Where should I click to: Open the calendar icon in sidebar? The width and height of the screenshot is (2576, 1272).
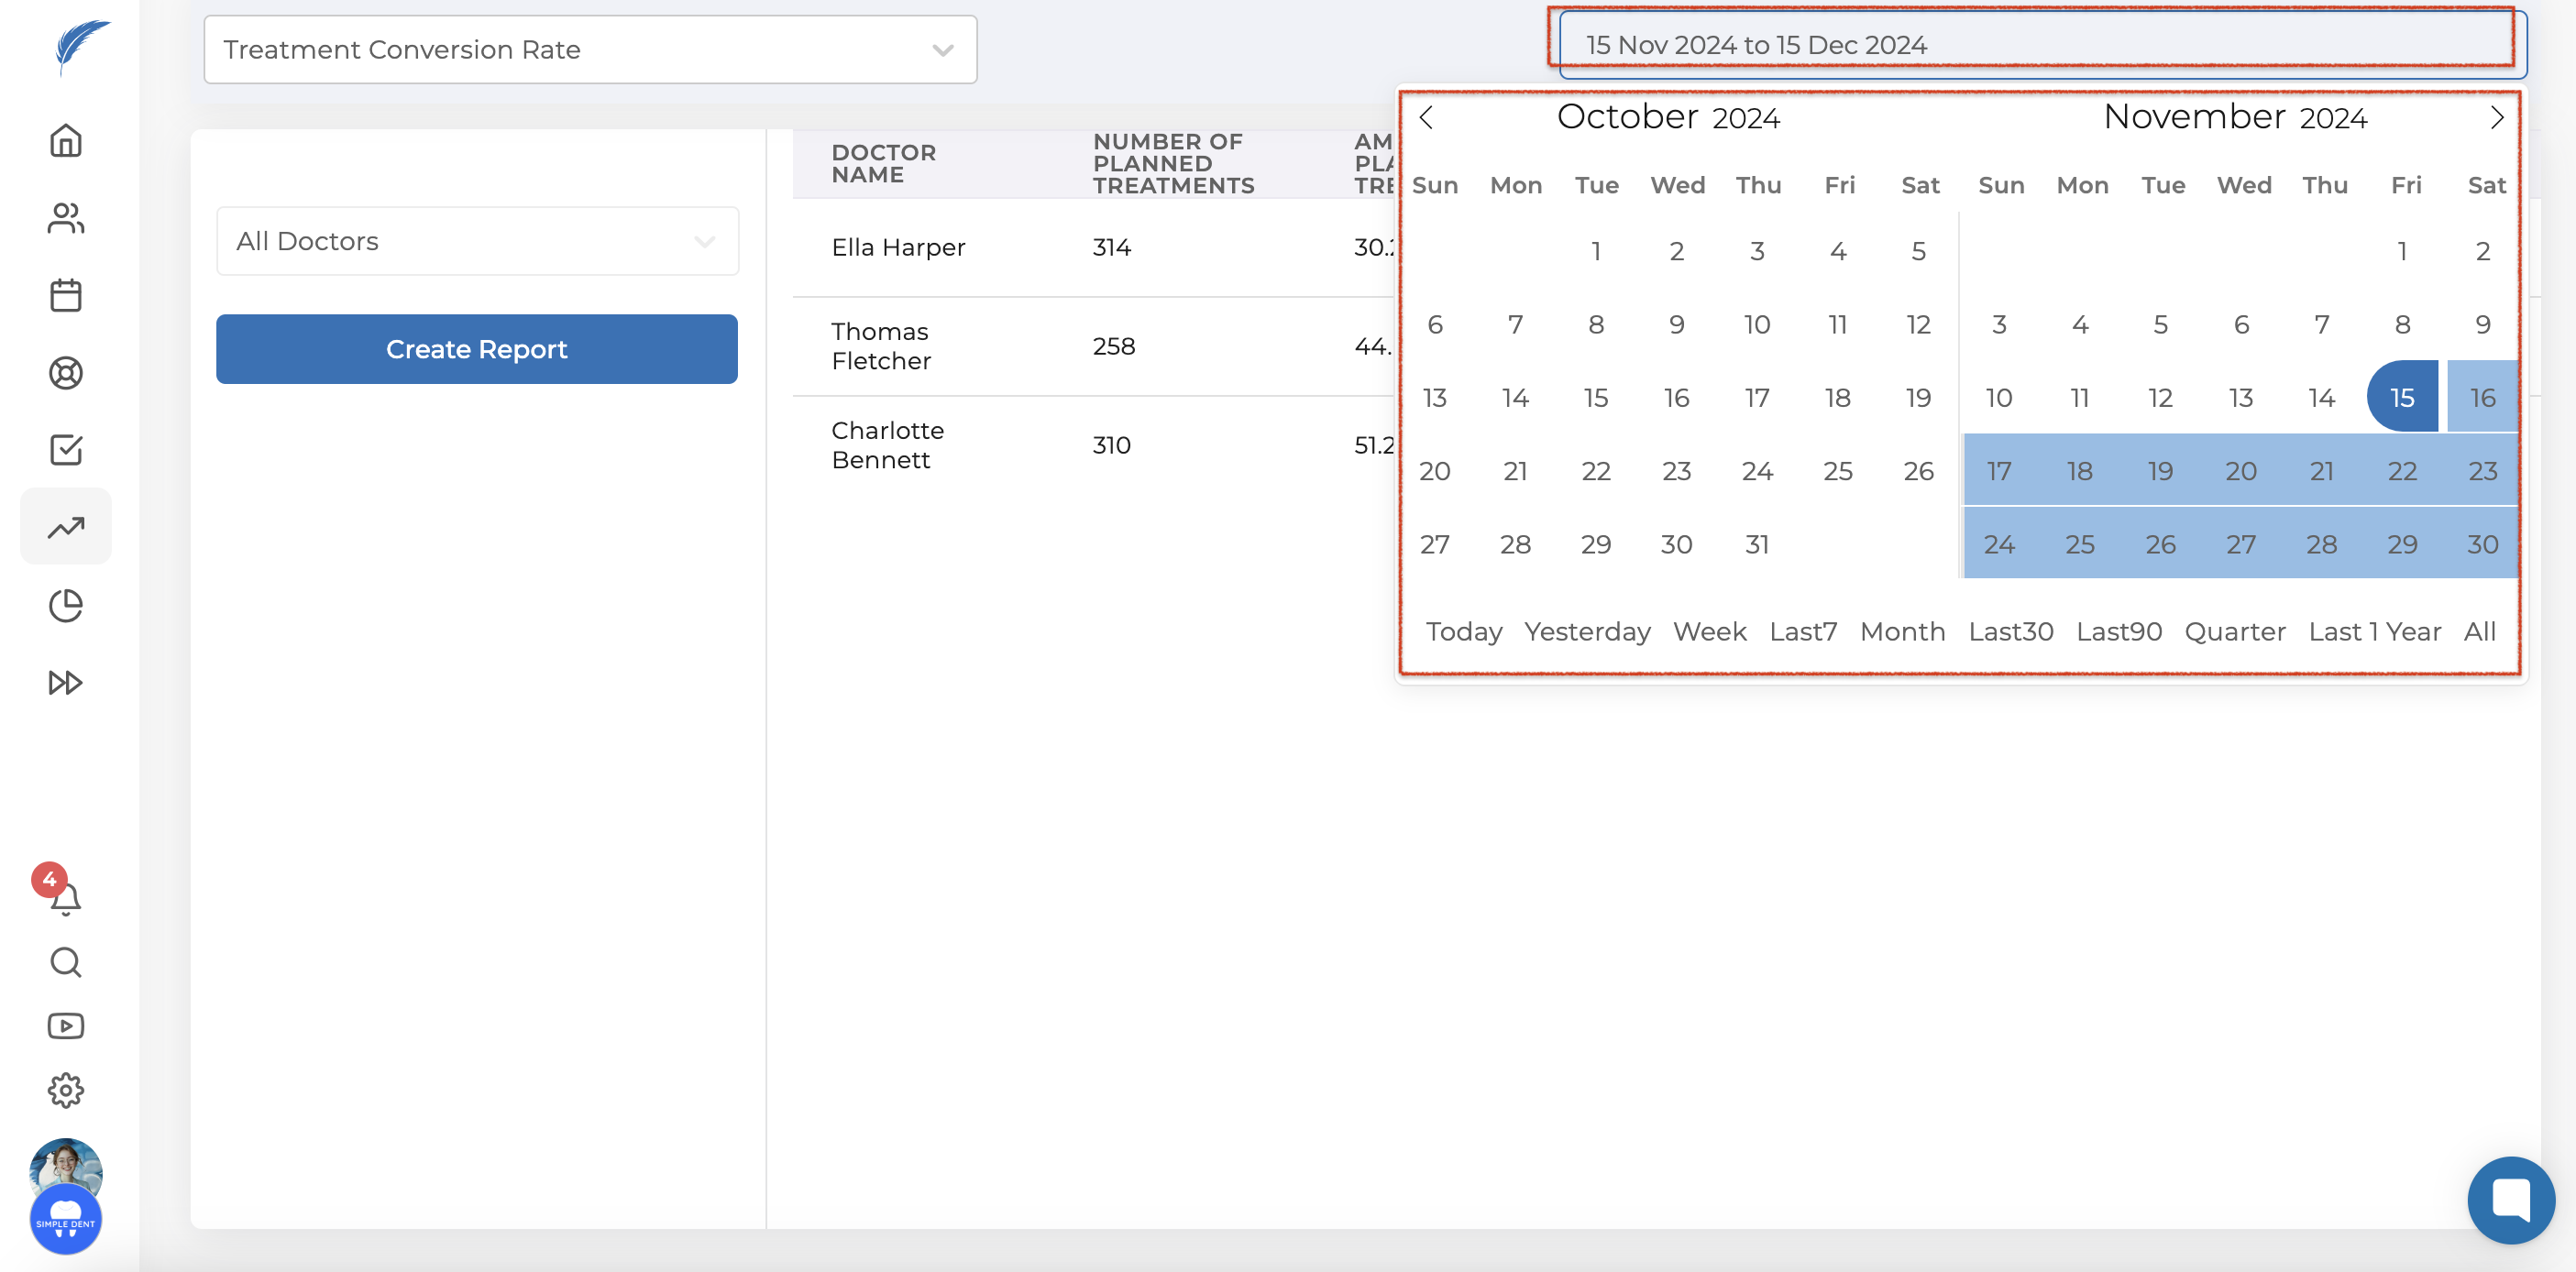[x=66, y=295]
